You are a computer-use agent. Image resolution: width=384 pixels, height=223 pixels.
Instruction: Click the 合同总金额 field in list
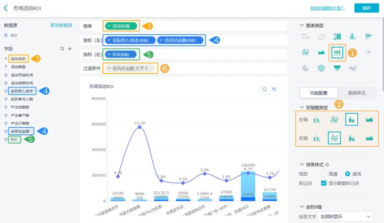point(20,131)
